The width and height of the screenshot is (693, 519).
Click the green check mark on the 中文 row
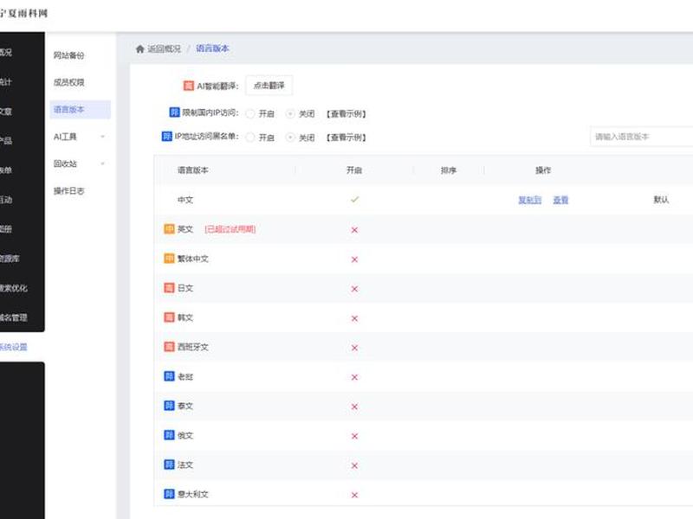(x=354, y=200)
